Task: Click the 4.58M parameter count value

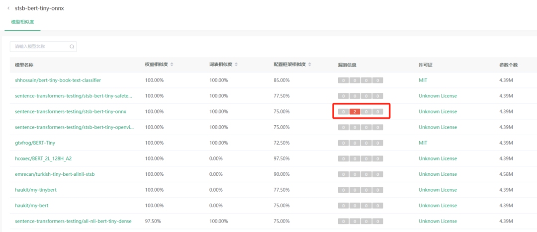Action: click(506, 174)
